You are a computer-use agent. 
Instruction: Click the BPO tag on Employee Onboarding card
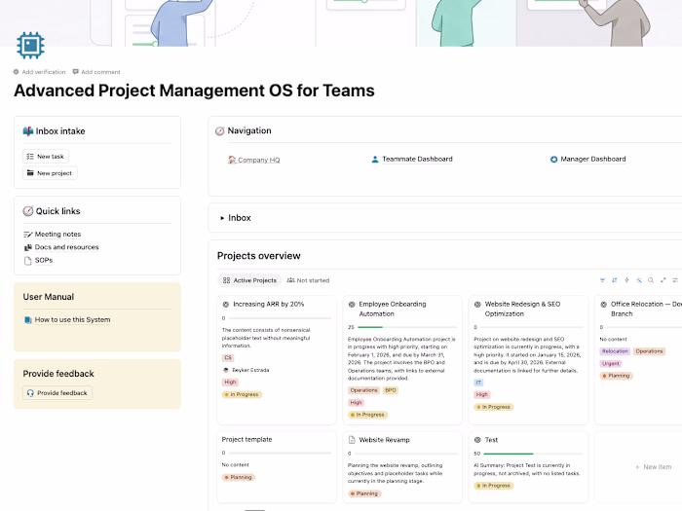391,390
